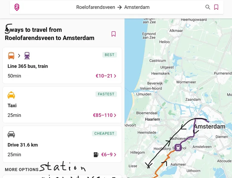The image size is (232, 178).
Task: Click the Haarlem label on the map
Action: coord(152,119)
